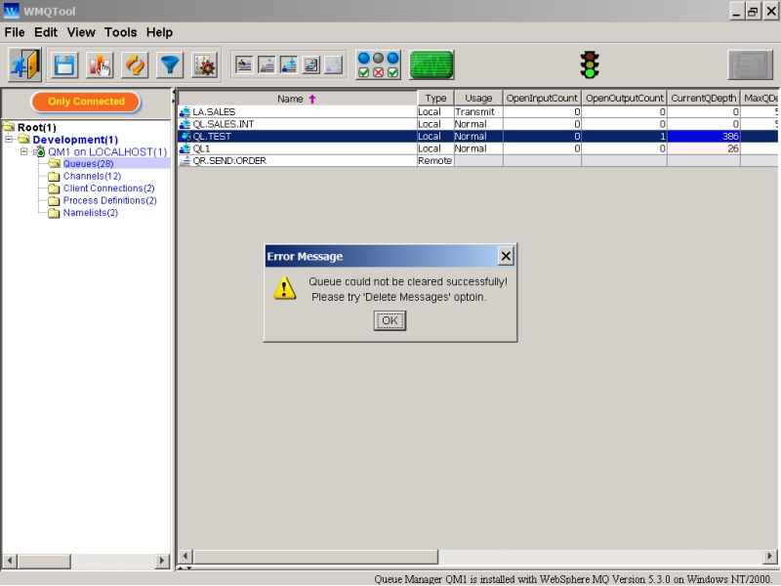This screenshot has width=781, height=586.
Task: Click the blue funnel filter icon
Action: (x=170, y=65)
